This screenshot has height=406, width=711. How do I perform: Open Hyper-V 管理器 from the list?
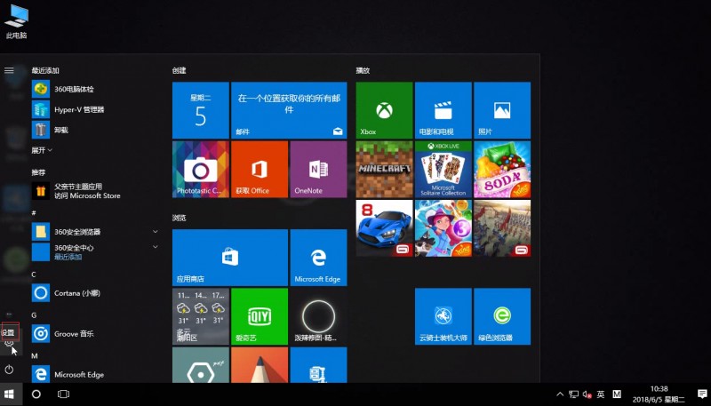click(x=95, y=109)
